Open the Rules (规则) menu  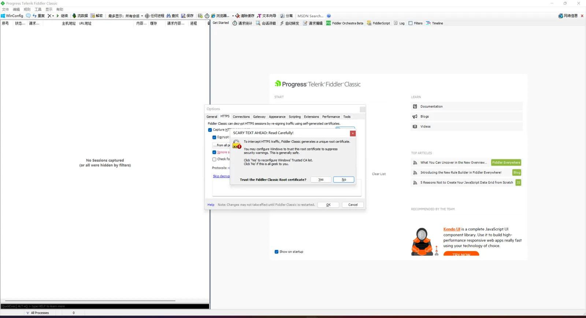click(27, 10)
